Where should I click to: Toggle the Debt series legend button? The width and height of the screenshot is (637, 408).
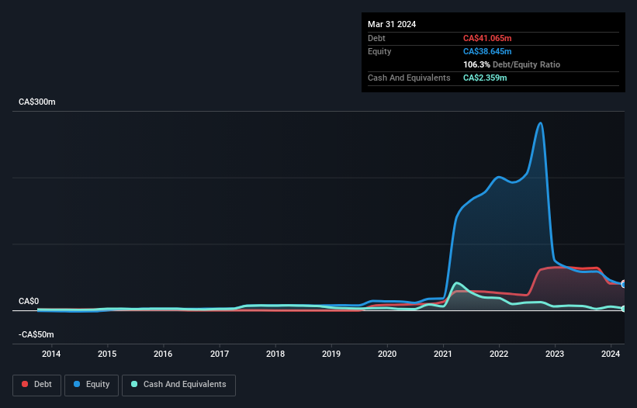pyautogui.click(x=37, y=385)
